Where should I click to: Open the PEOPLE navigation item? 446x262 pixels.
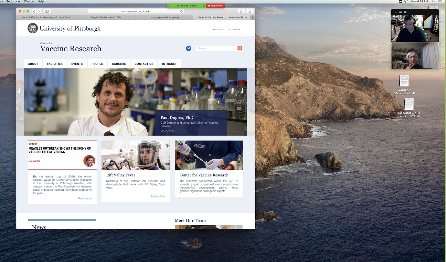click(97, 64)
